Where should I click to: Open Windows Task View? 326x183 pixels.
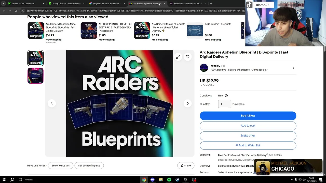pos(20,180)
